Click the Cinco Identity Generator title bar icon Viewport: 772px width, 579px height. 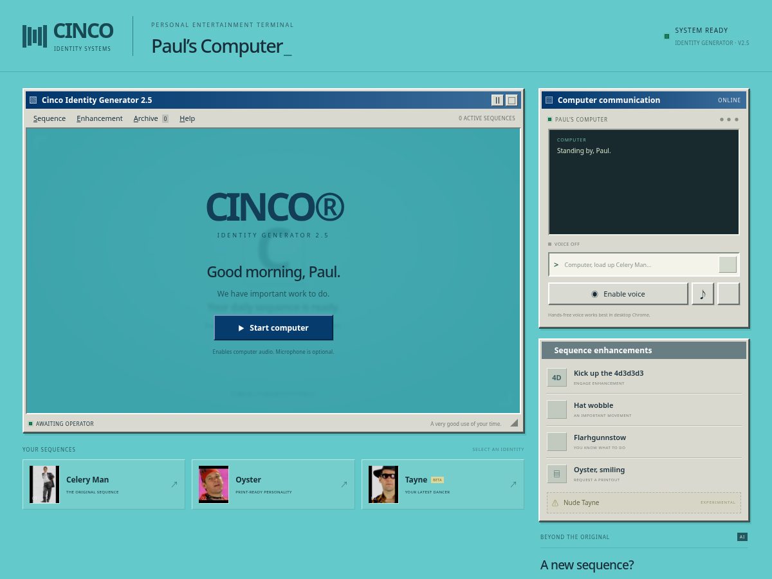pyautogui.click(x=33, y=100)
